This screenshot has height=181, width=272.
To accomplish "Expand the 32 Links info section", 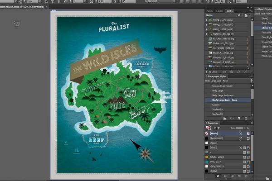I will (207, 71).
